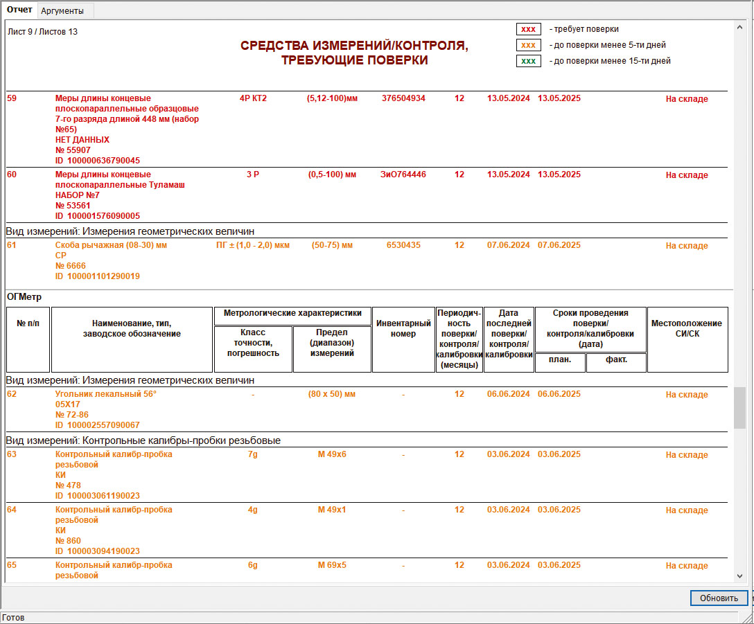The width and height of the screenshot is (754, 624).
Task: Click the vertical scrollbar up arrow
Action: [x=740, y=26]
